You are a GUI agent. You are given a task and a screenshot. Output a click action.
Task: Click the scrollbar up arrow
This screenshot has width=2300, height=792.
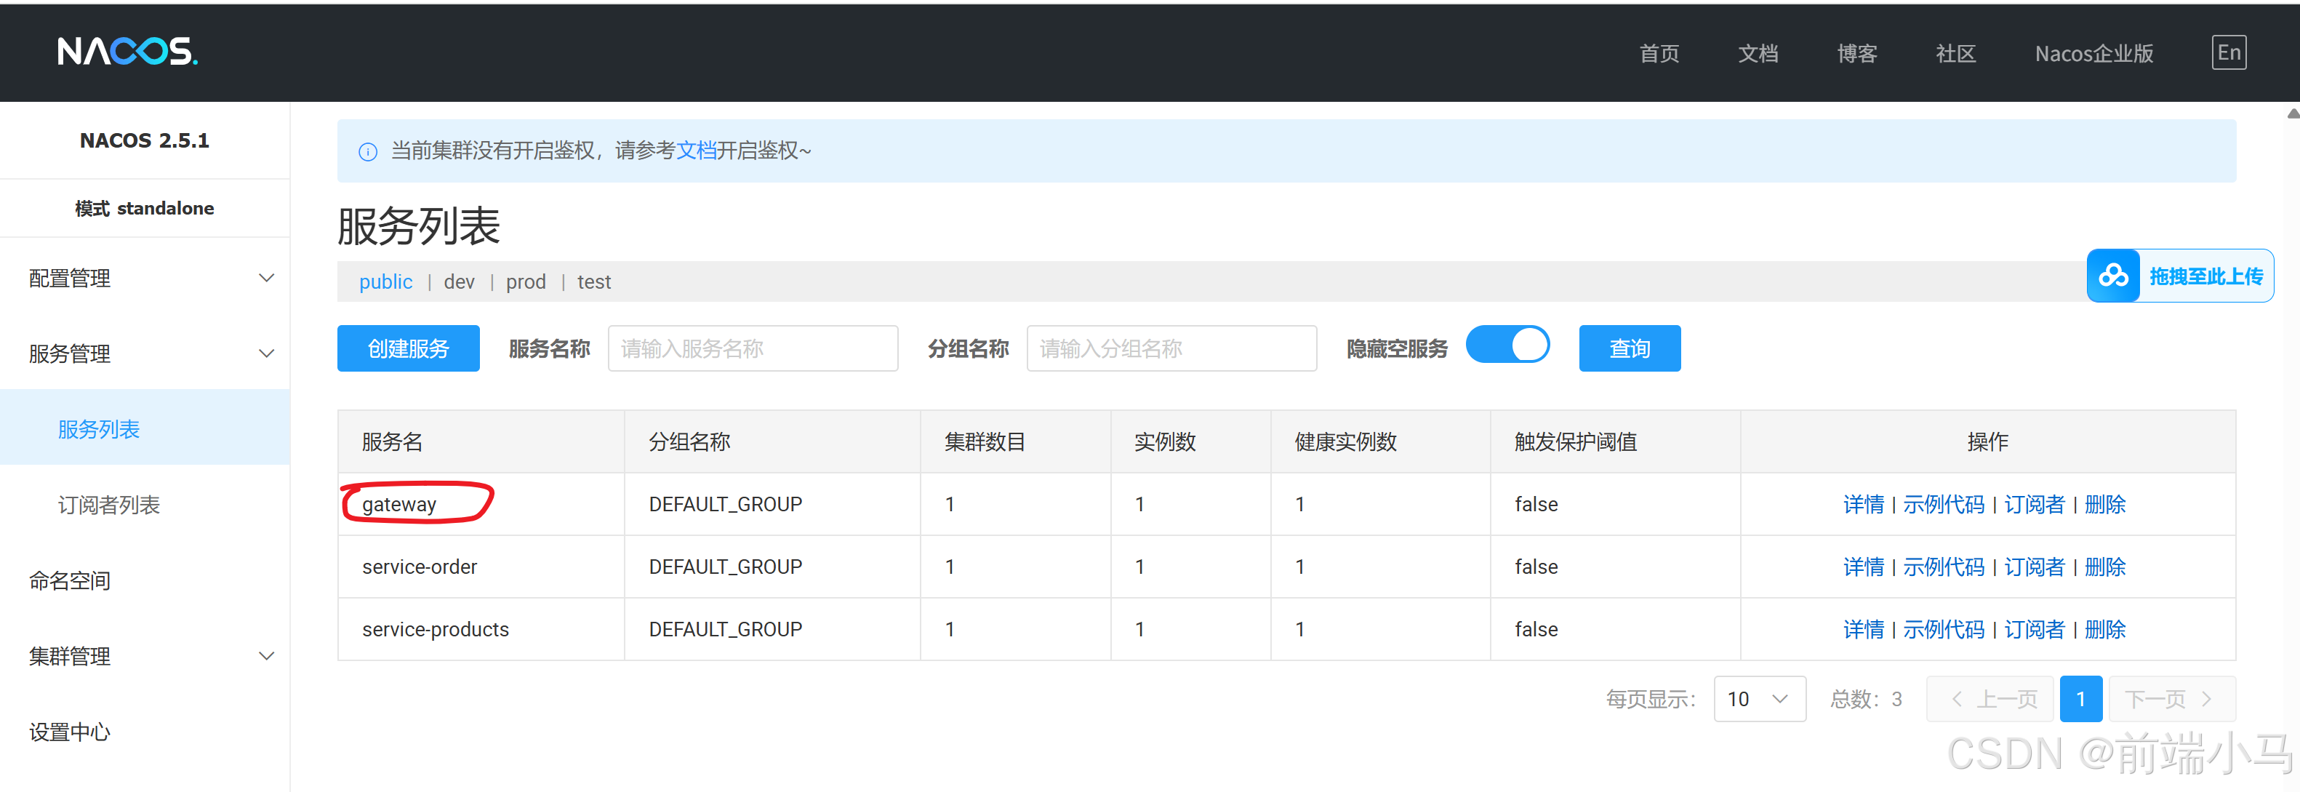2293,113
